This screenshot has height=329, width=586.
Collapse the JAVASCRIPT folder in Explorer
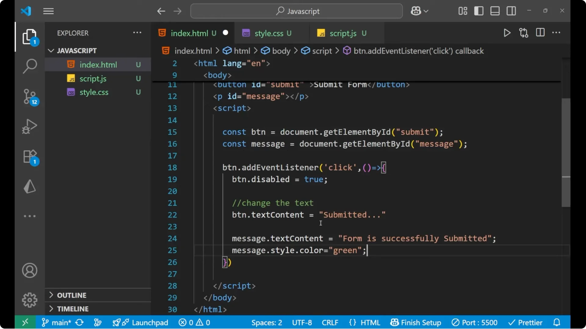coord(51,50)
